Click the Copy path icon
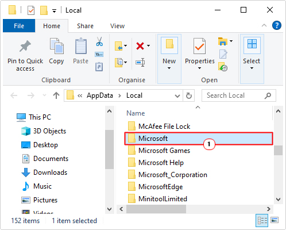The height and width of the screenshot is (230, 286). point(99,55)
